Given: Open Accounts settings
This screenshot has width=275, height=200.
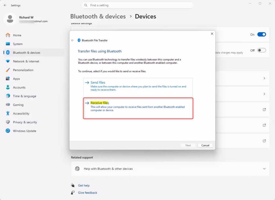Looking at the screenshot, I should point(19,87).
